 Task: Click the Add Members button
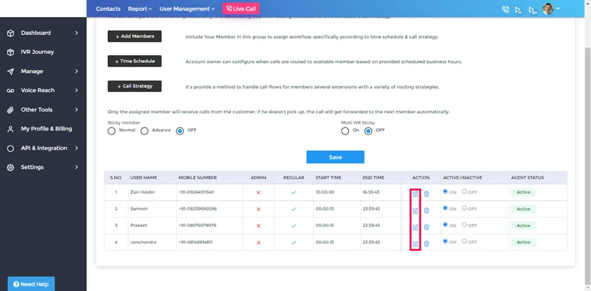click(x=135, y=36)
